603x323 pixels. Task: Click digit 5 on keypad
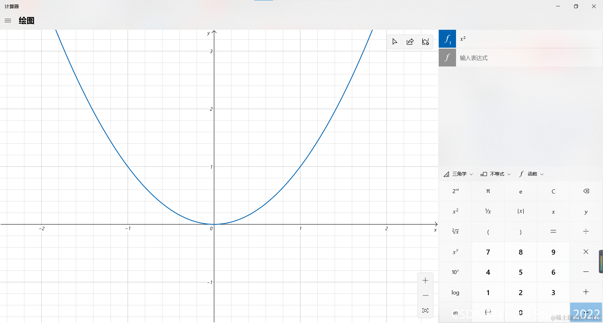[x=521, y=272]
